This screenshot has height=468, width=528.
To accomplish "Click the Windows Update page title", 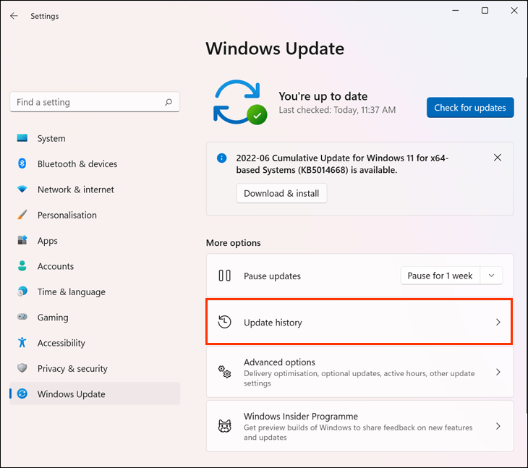I will point(275,48).
